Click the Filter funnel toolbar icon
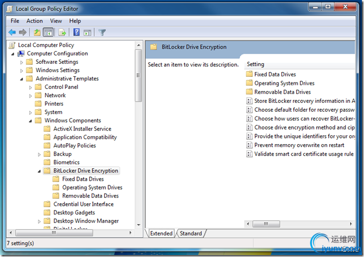 (x=102, y=32)
